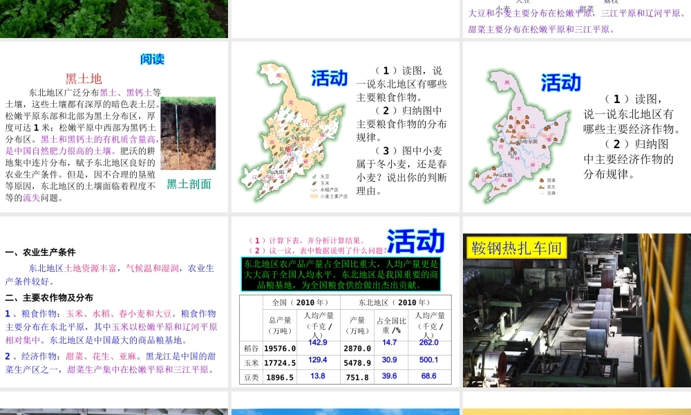
Task: Click the 二、主要农作物及分布 heading
Action: (x=49, y=297)
